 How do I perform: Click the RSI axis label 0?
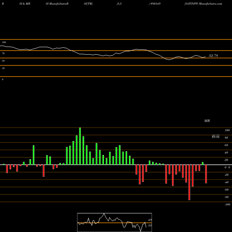pyautogui.click(x=2, y=79)
